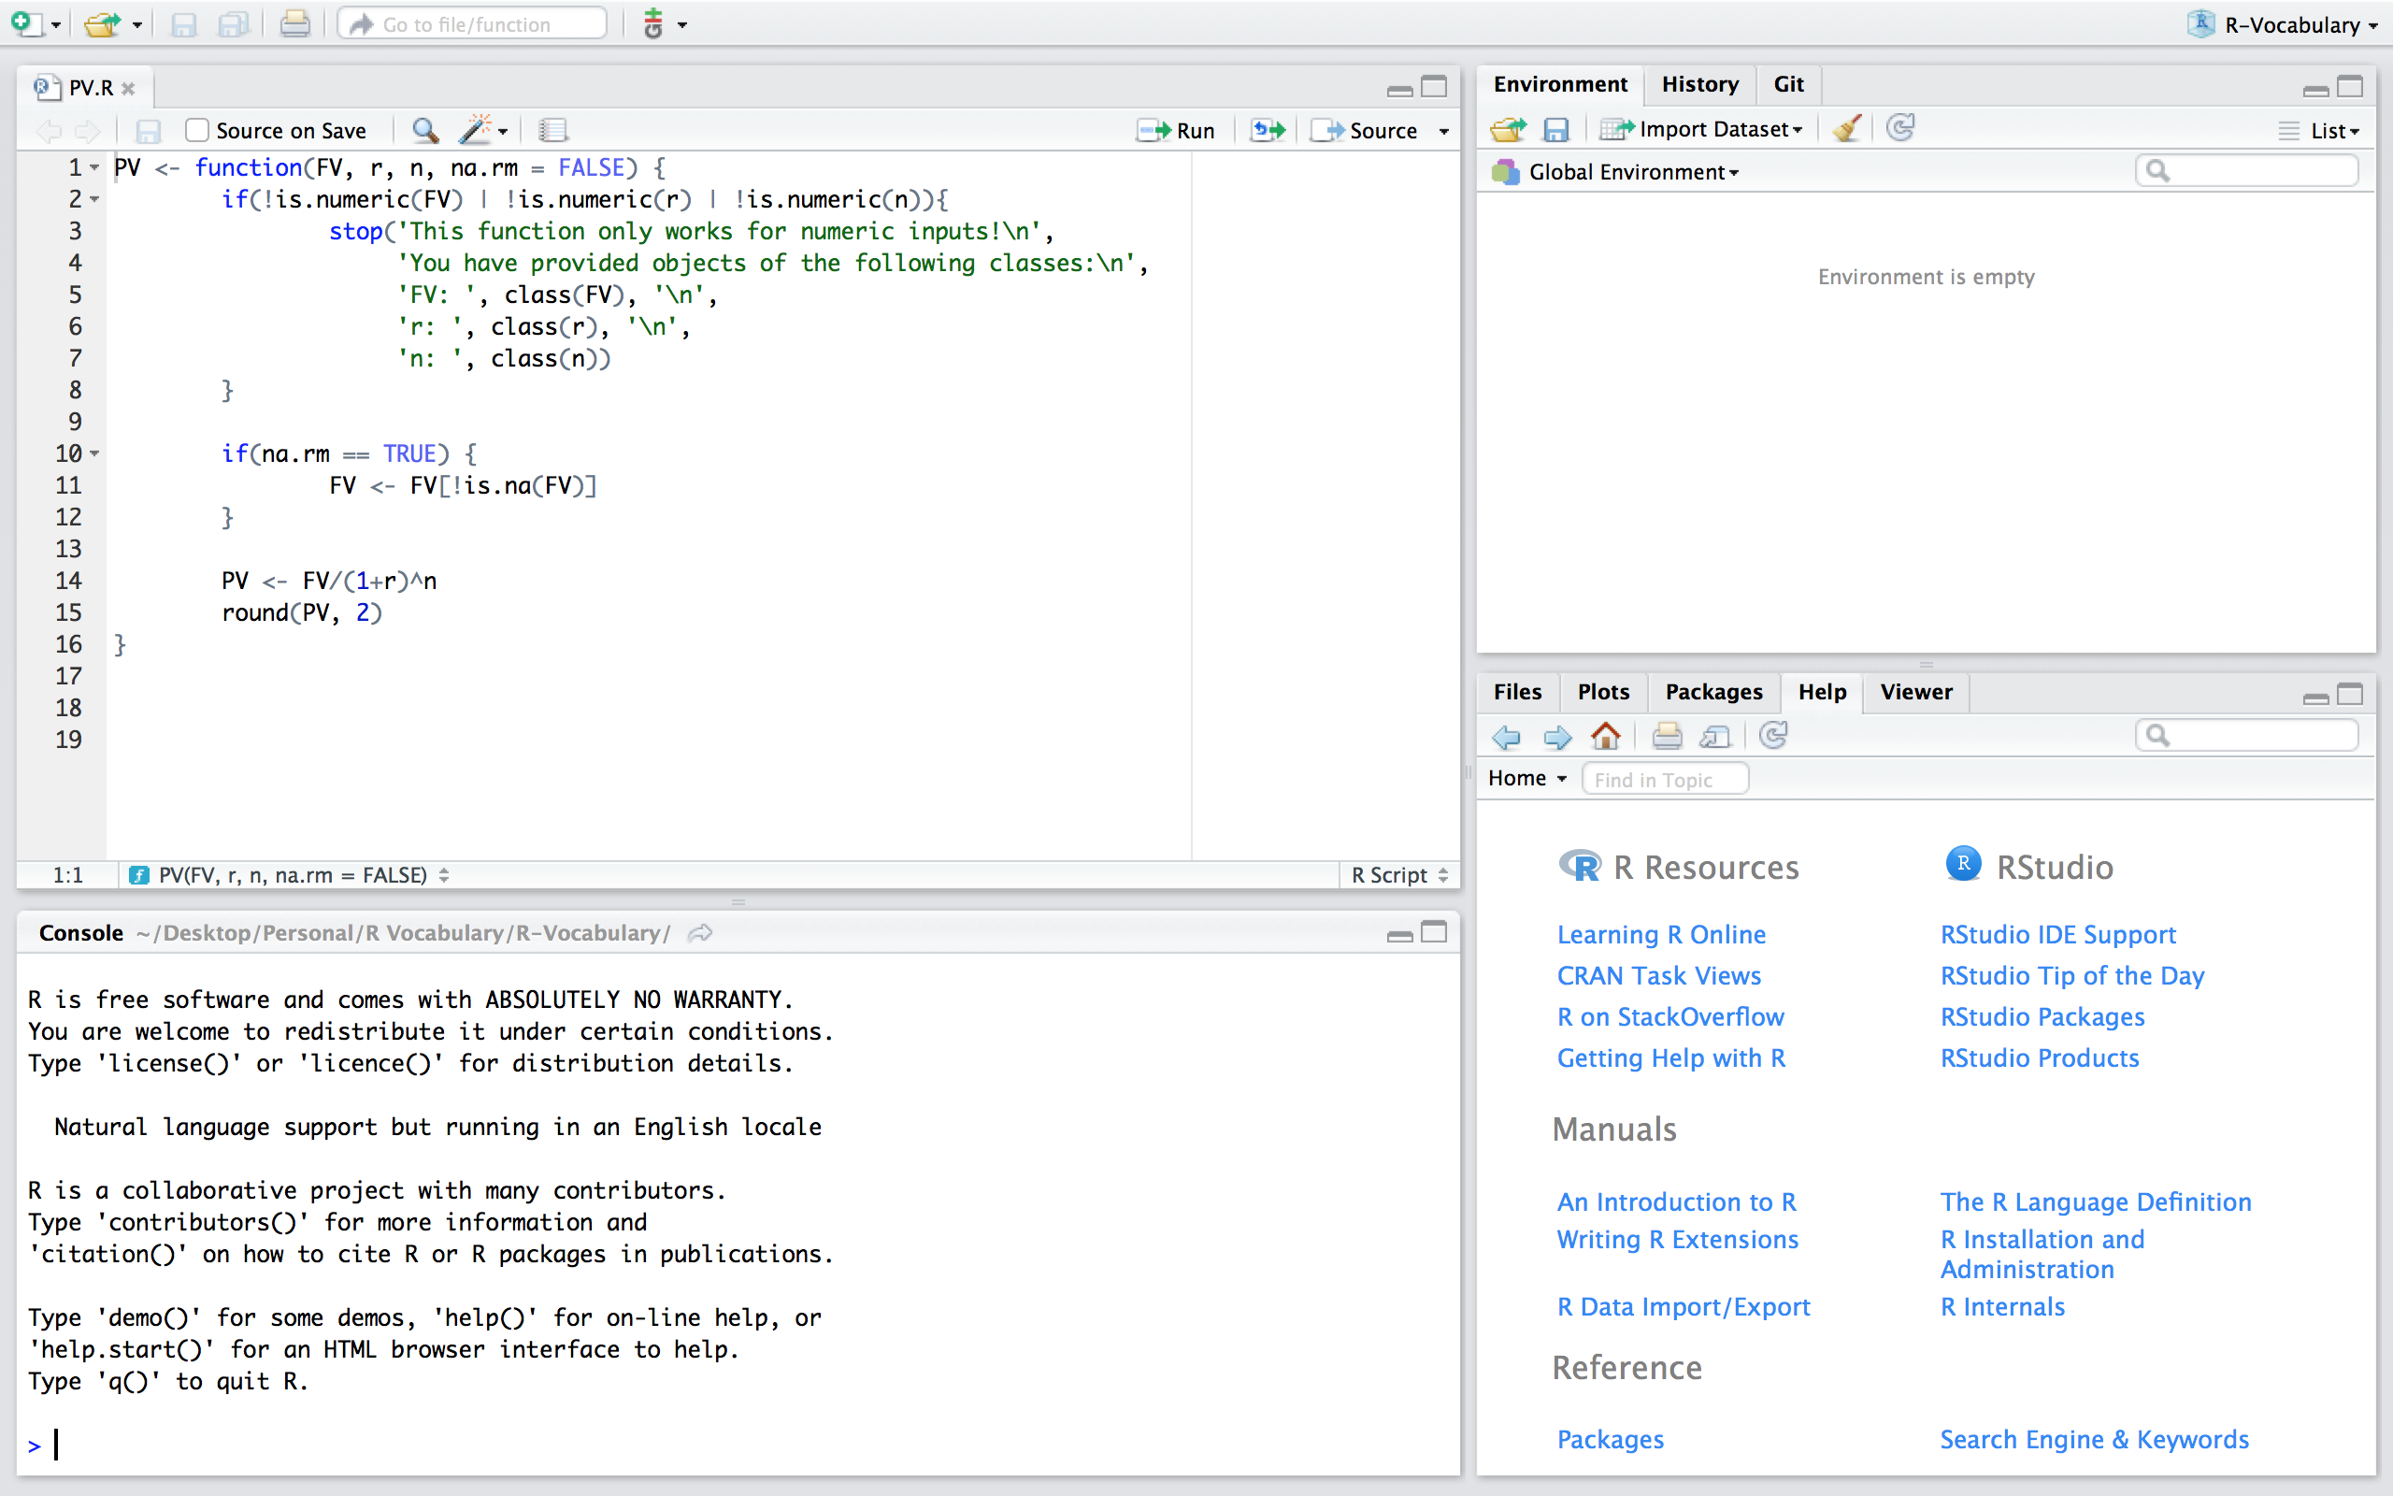Open Search Engine & Keywords link

pyautogui.click(x=2093, y=1439)
